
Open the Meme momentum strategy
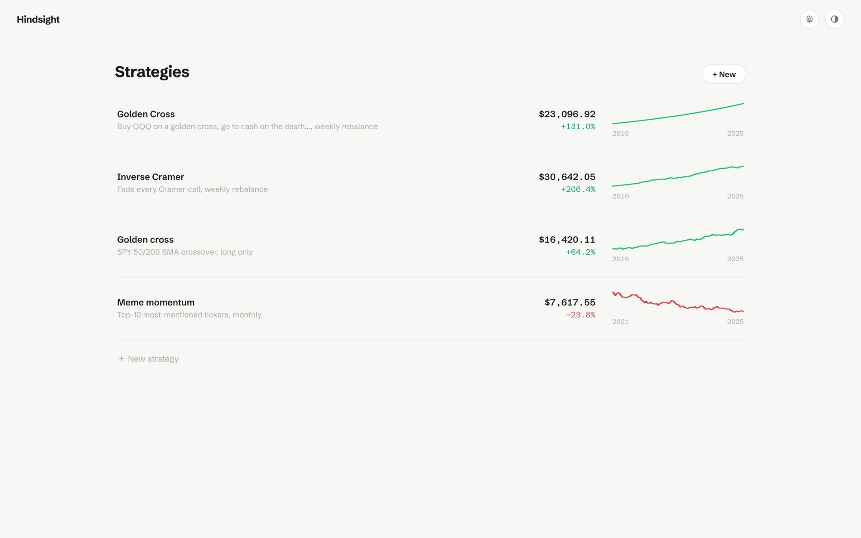[430, 308]
